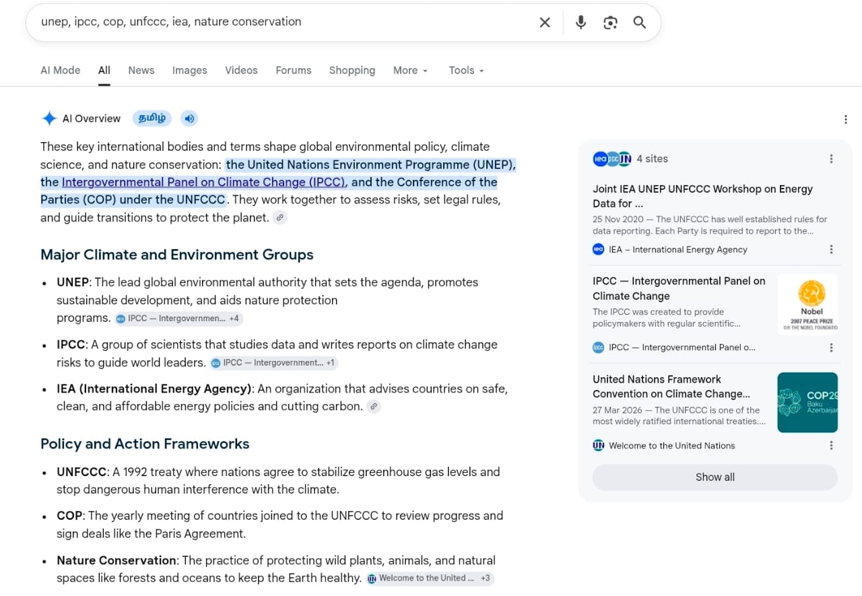Expand Welcome to the United source chip

point(430,578)
